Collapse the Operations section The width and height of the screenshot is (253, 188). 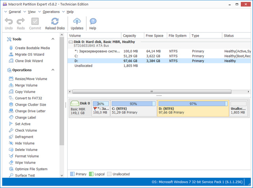pyautogui.click(x=53, y=70)
